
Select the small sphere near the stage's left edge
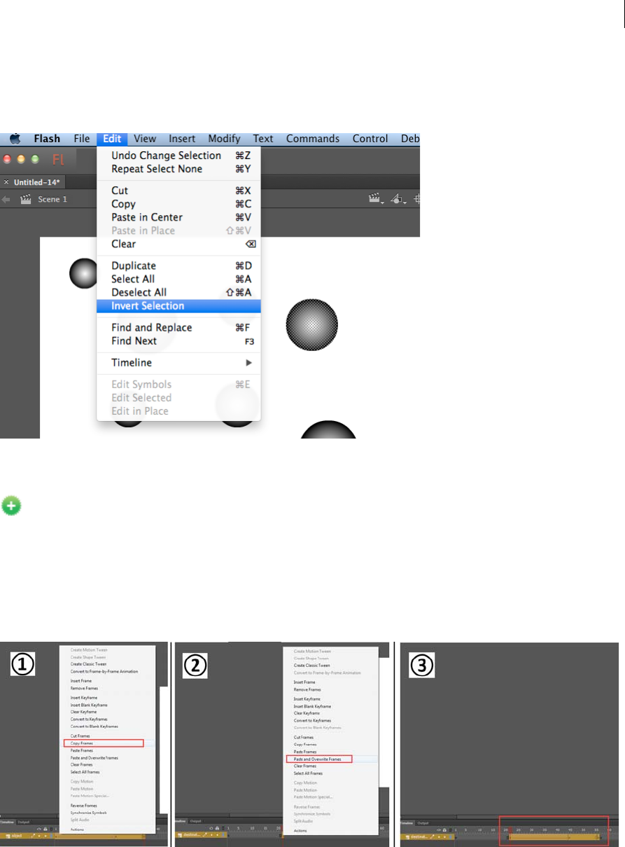84,273
